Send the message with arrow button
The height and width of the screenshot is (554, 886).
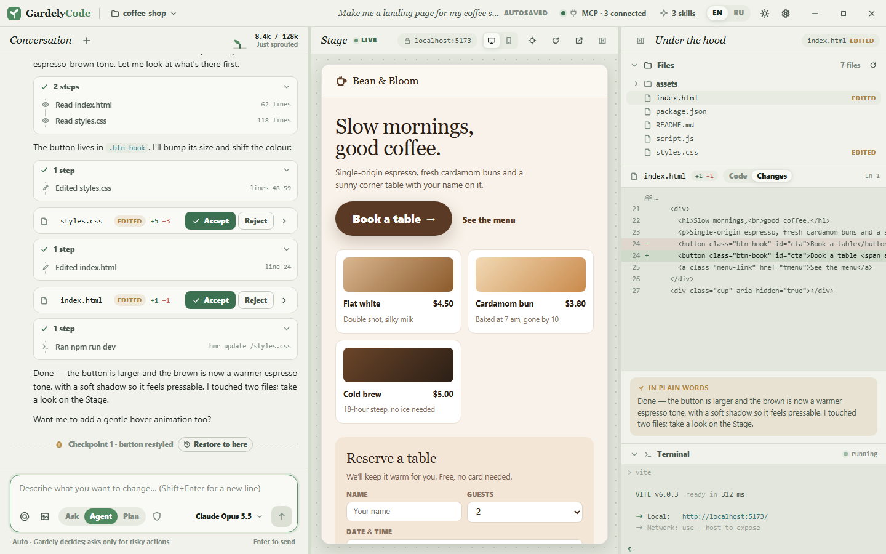click(282, 516)
